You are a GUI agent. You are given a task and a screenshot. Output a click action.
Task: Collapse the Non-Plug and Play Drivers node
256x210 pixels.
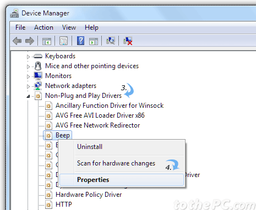(28, 96)
